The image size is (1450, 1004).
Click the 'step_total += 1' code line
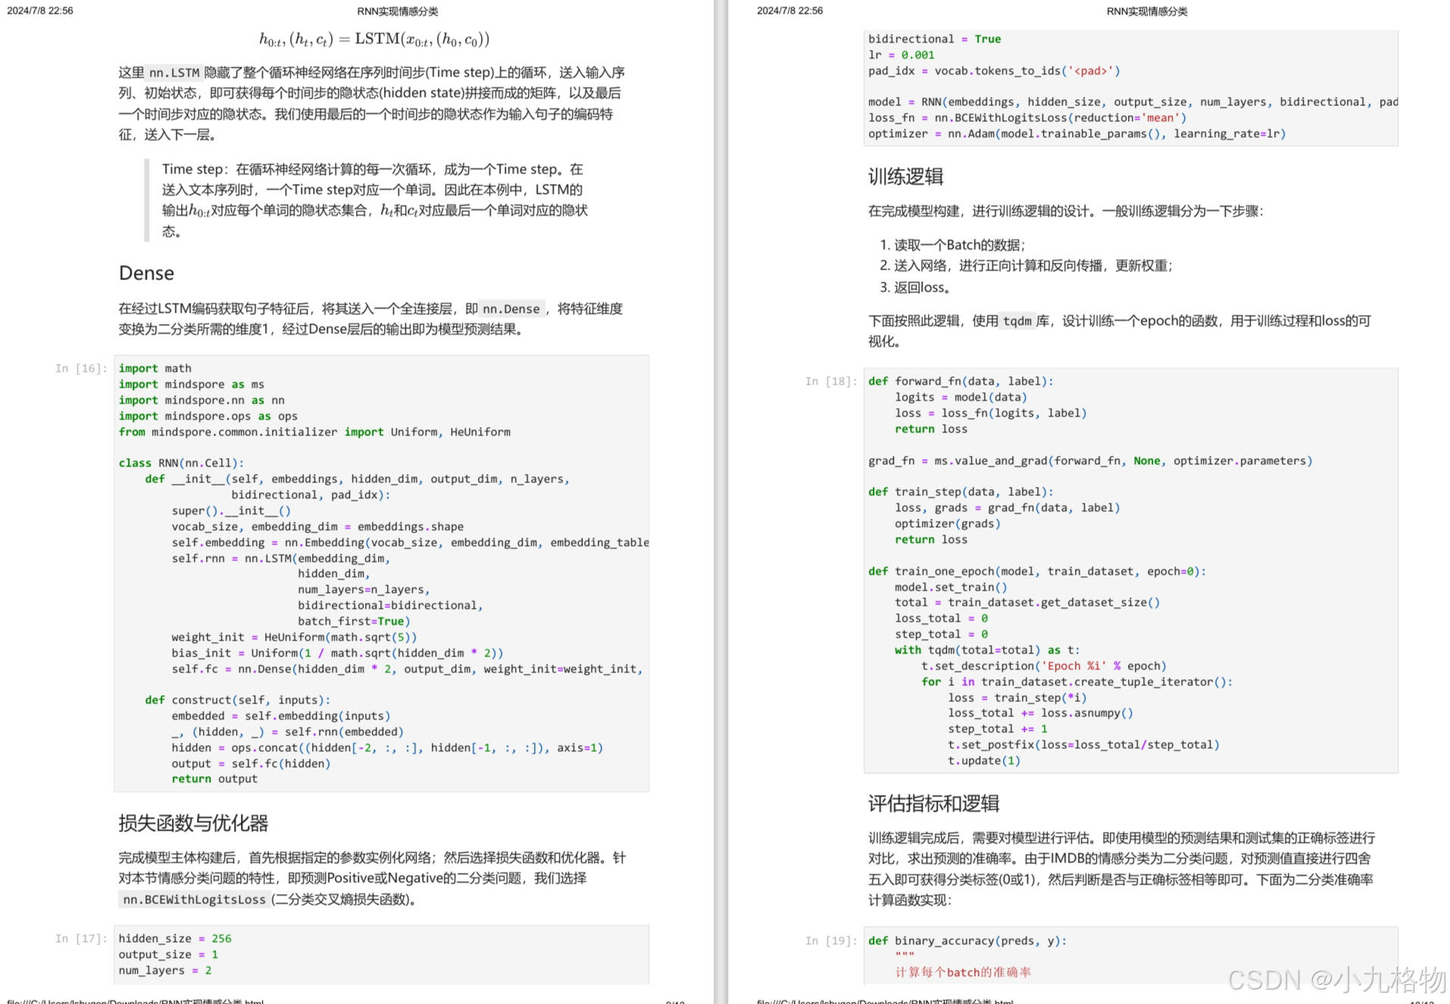[x=998, y=729]
